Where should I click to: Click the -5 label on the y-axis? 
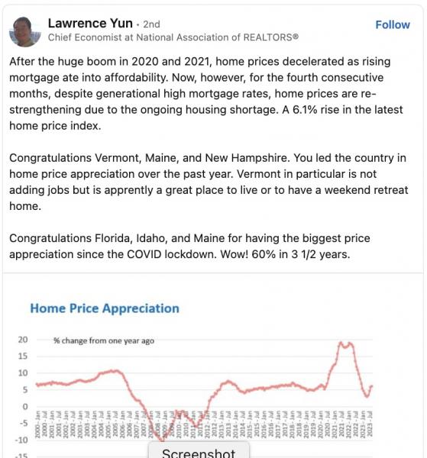click(22, 423)
